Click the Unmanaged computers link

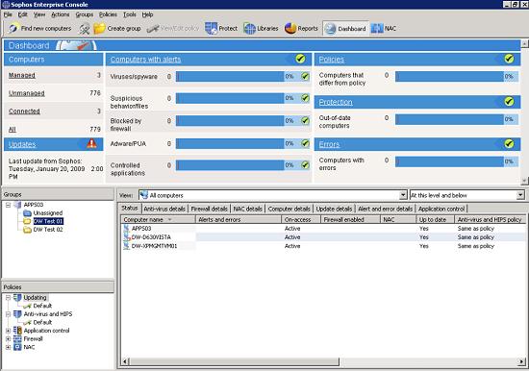(27, 93)
